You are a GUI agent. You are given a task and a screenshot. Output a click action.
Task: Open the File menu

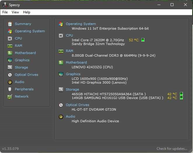click(5, 12)
